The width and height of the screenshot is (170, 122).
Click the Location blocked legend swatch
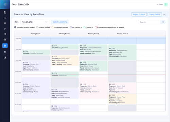coord(37,27)
